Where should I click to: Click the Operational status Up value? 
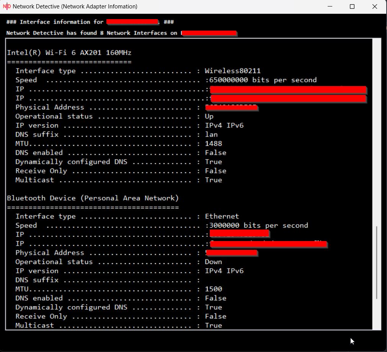[209, 116]
